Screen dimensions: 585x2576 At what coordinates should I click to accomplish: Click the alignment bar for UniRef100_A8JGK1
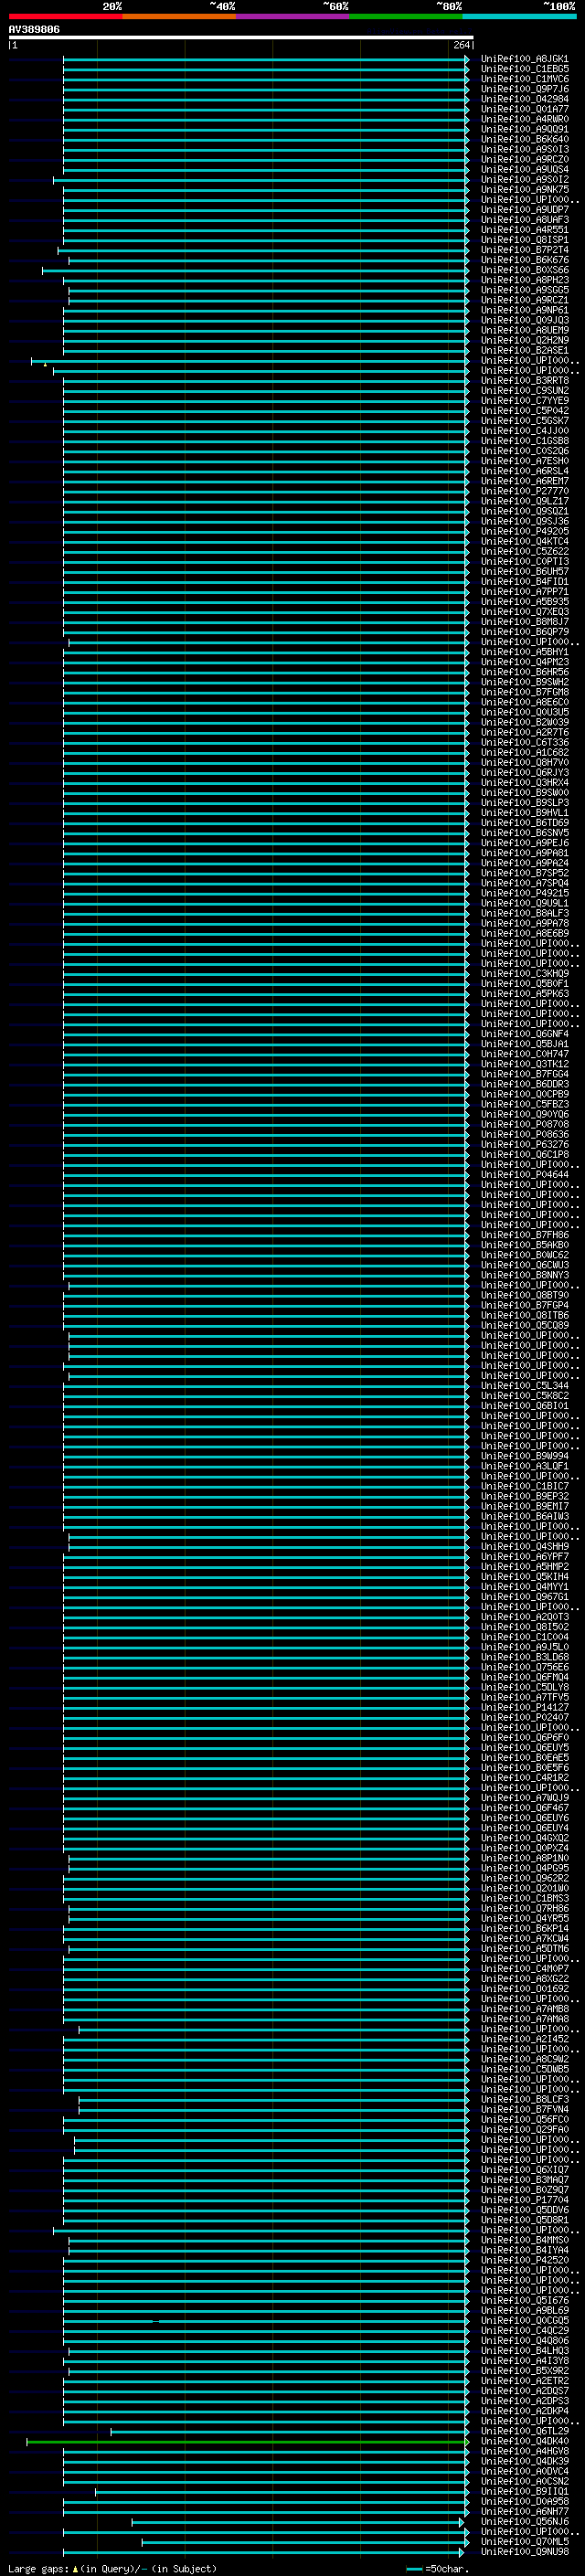pyautogui.click(x=266, y=59)
